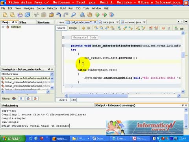Screen dimensions: 189x142
Task: Click the Save All toolbar icon
Action: click(27, 15)
